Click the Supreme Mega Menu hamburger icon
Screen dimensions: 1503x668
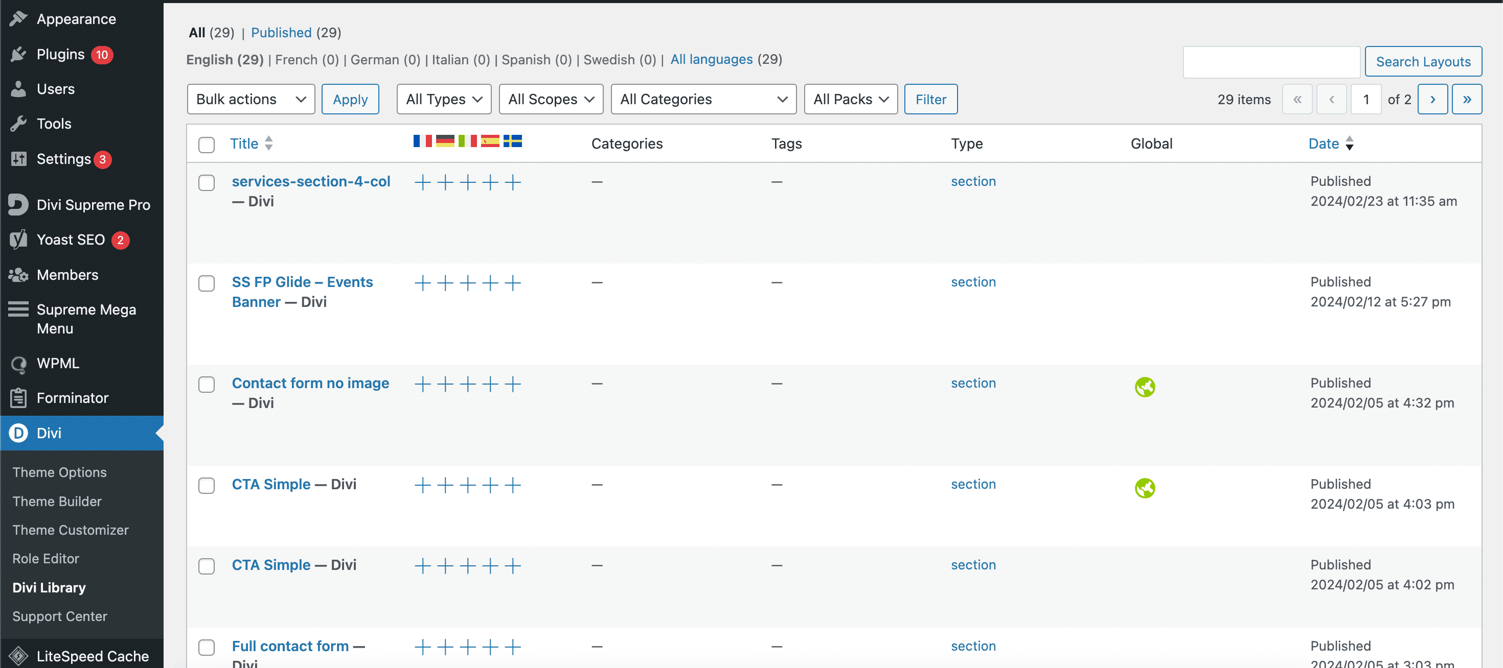19,309
